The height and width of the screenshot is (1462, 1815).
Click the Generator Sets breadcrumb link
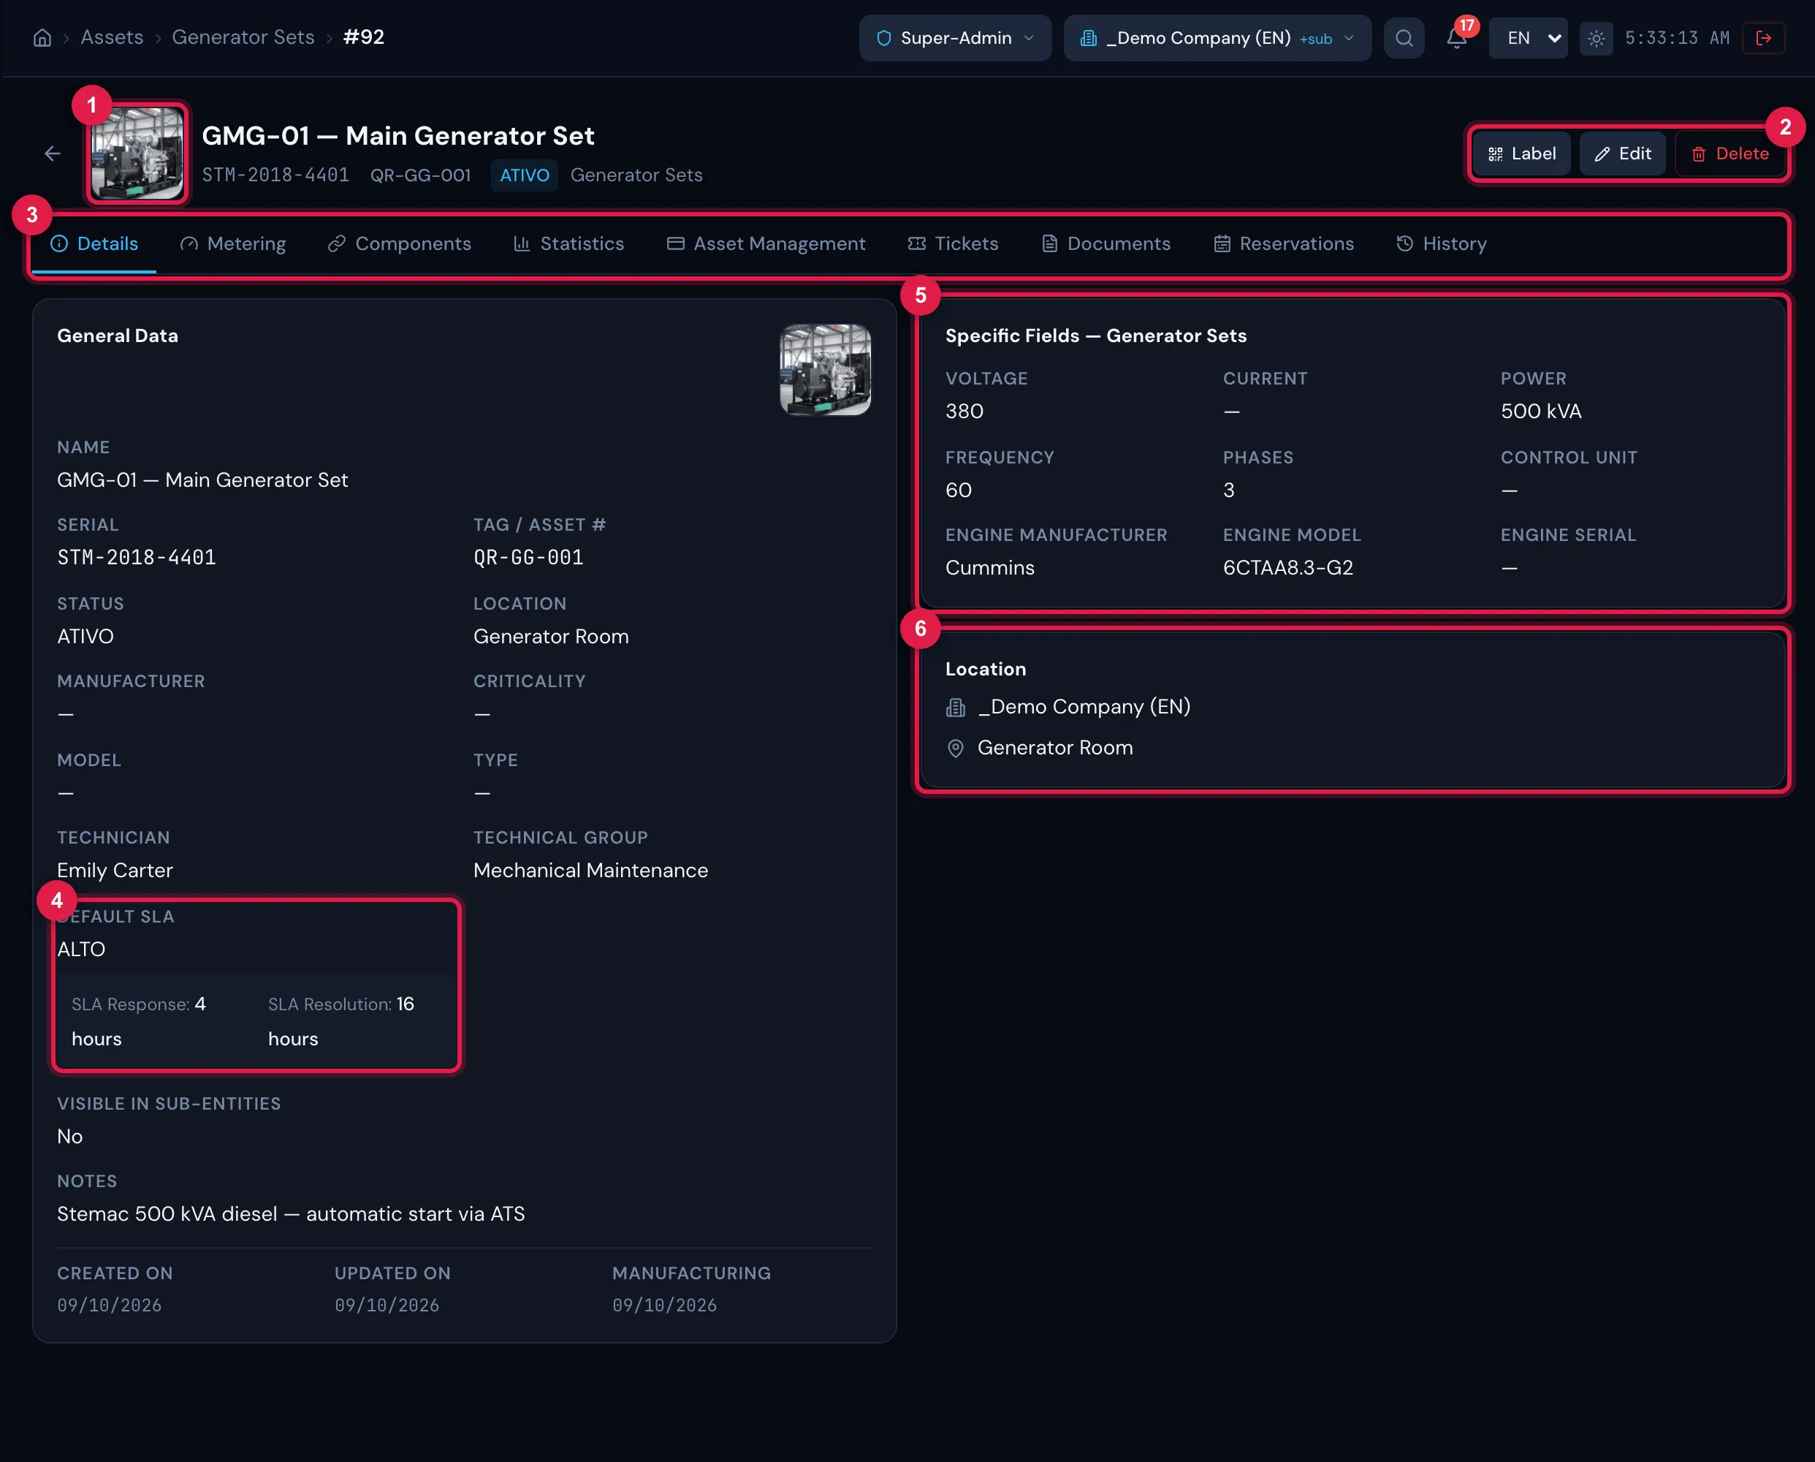243,37
